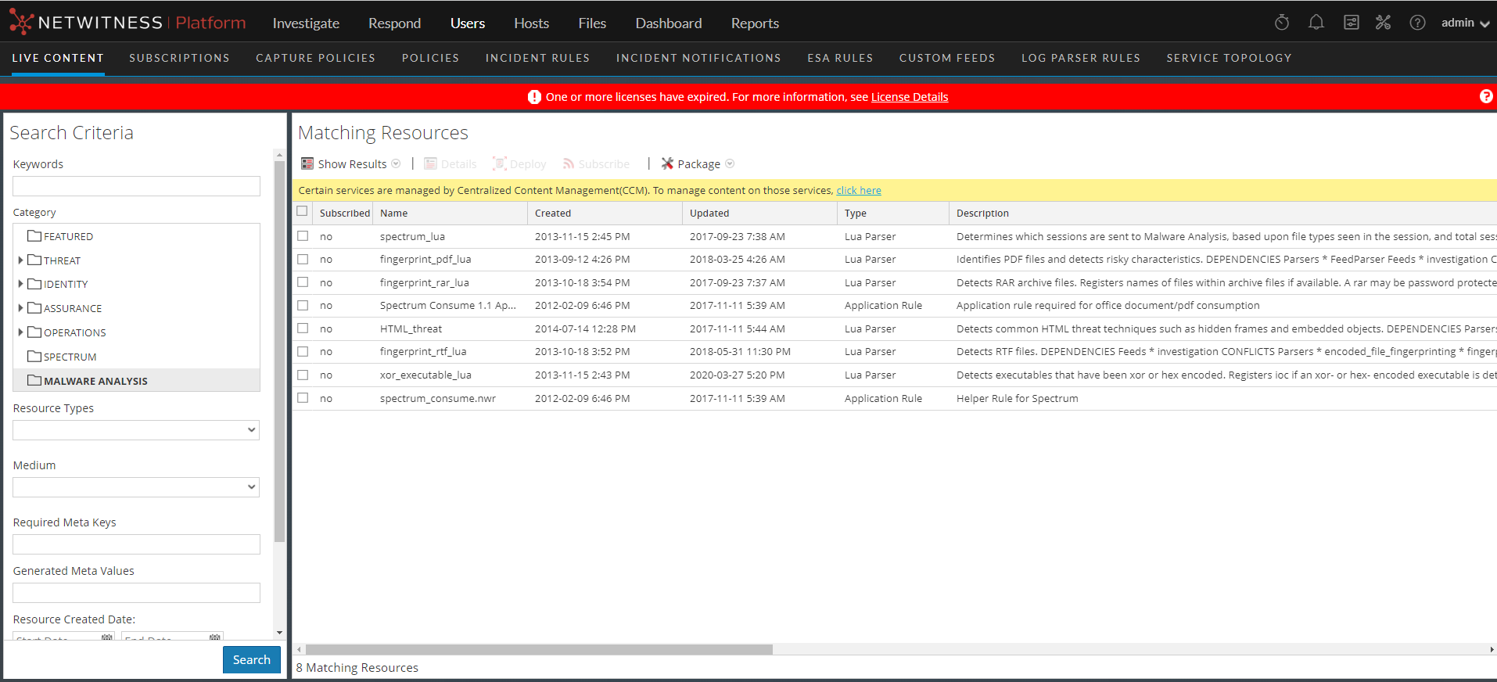This screenshot has height=682, width=1497.
Task: Check the spectrum_lua row checkbox
Action: pyautogui.click(x=303, y=236)
